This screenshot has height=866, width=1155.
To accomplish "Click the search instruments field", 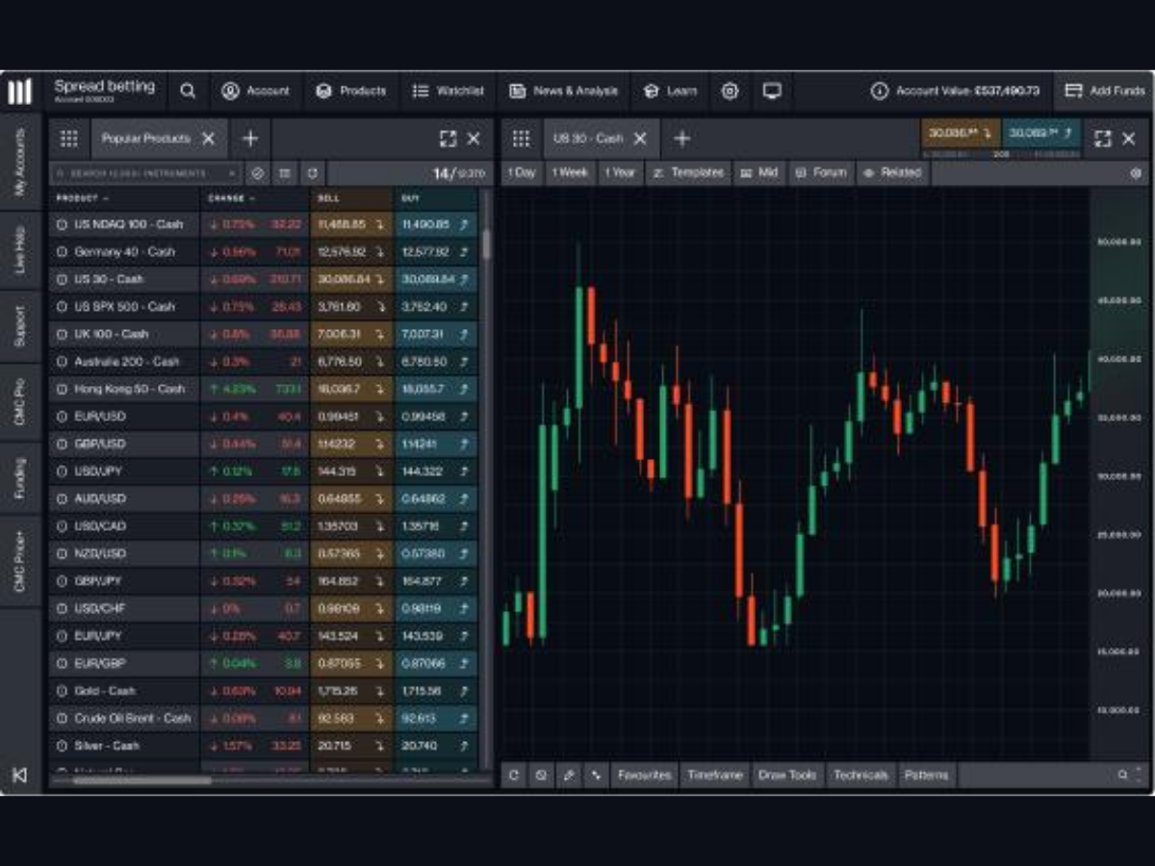I will (x=144, y=173).
